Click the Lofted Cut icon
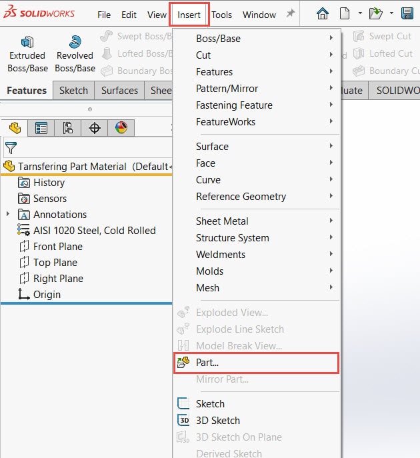This screenshot has width=420, height=458. (x=359, y=54)
